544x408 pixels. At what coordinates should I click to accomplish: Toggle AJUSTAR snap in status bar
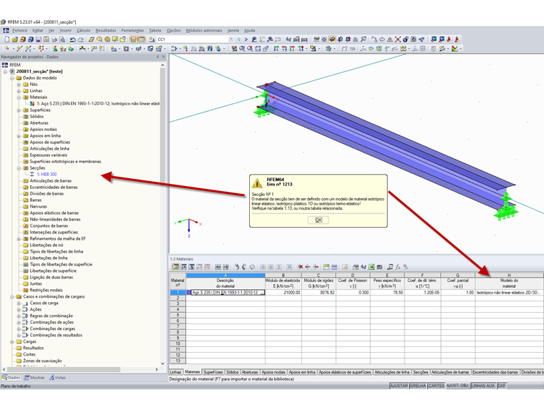399,386
